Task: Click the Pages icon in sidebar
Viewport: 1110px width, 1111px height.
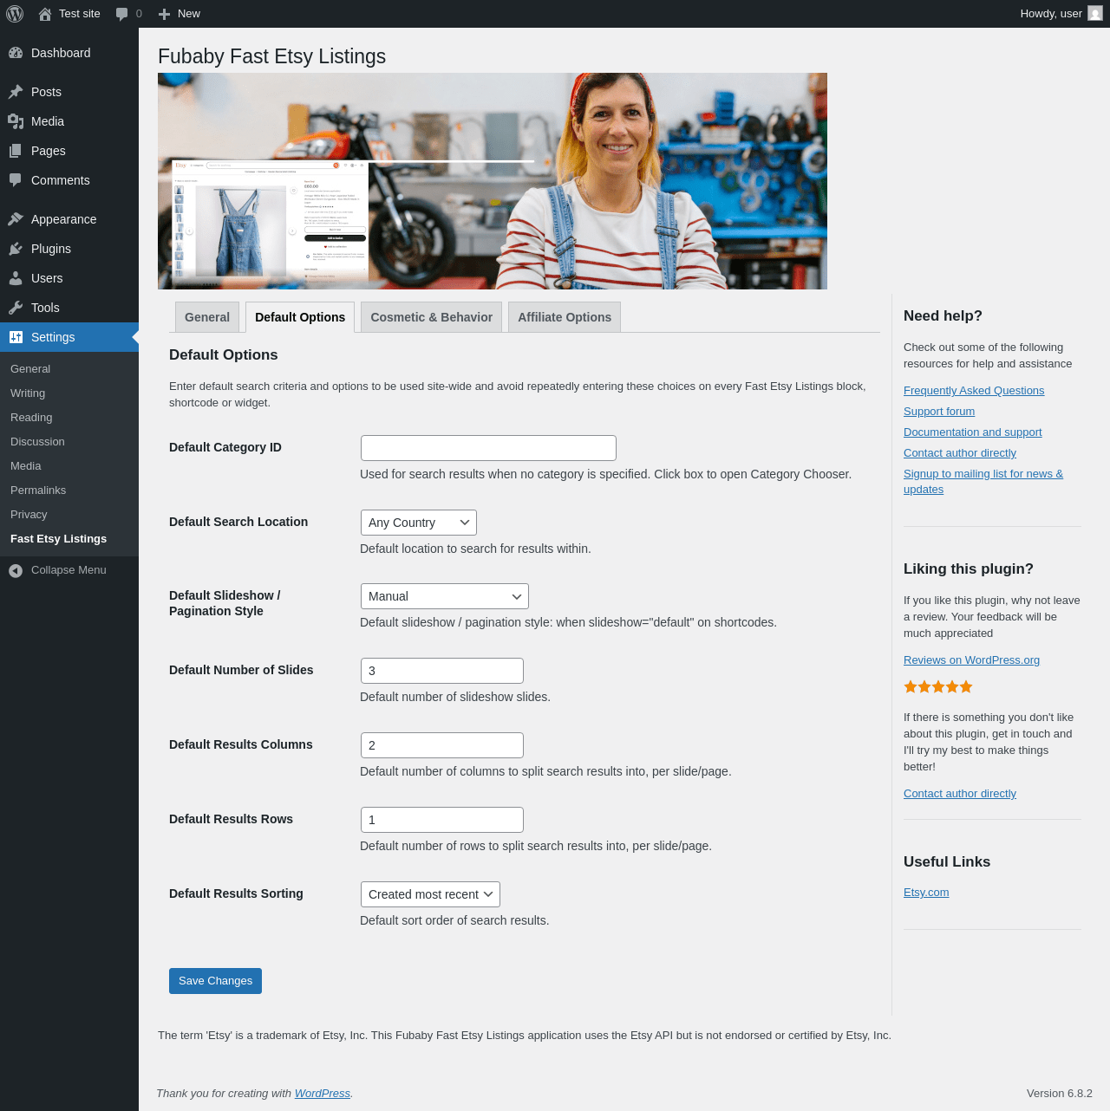Action: coord(16,151)
